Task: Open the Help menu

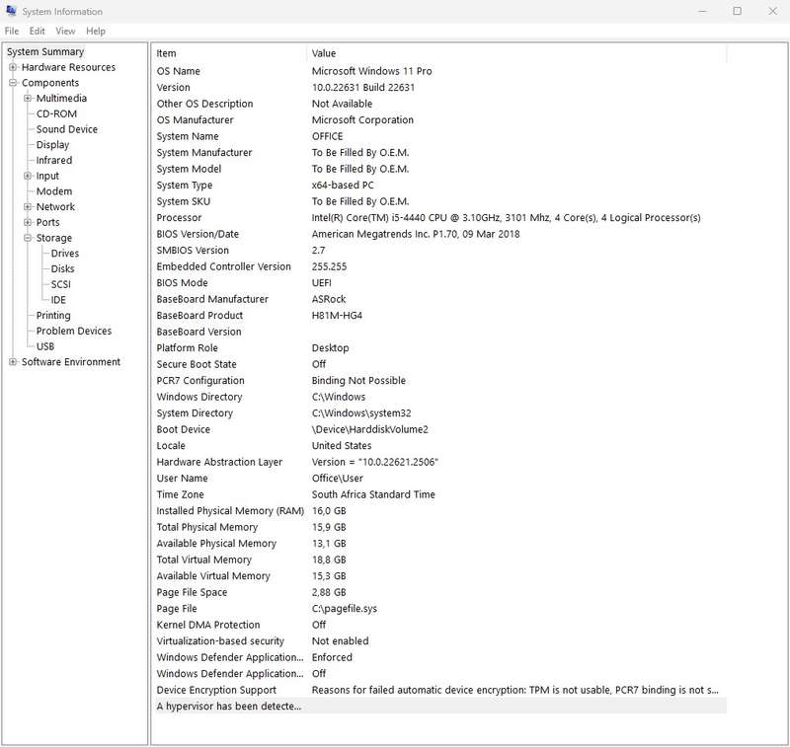Action: tap(96, 32)
